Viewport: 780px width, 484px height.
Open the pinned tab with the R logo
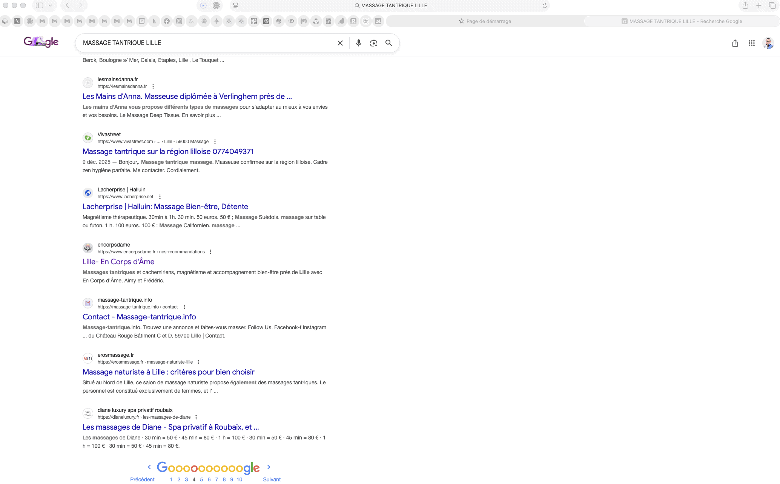point(353,21)
